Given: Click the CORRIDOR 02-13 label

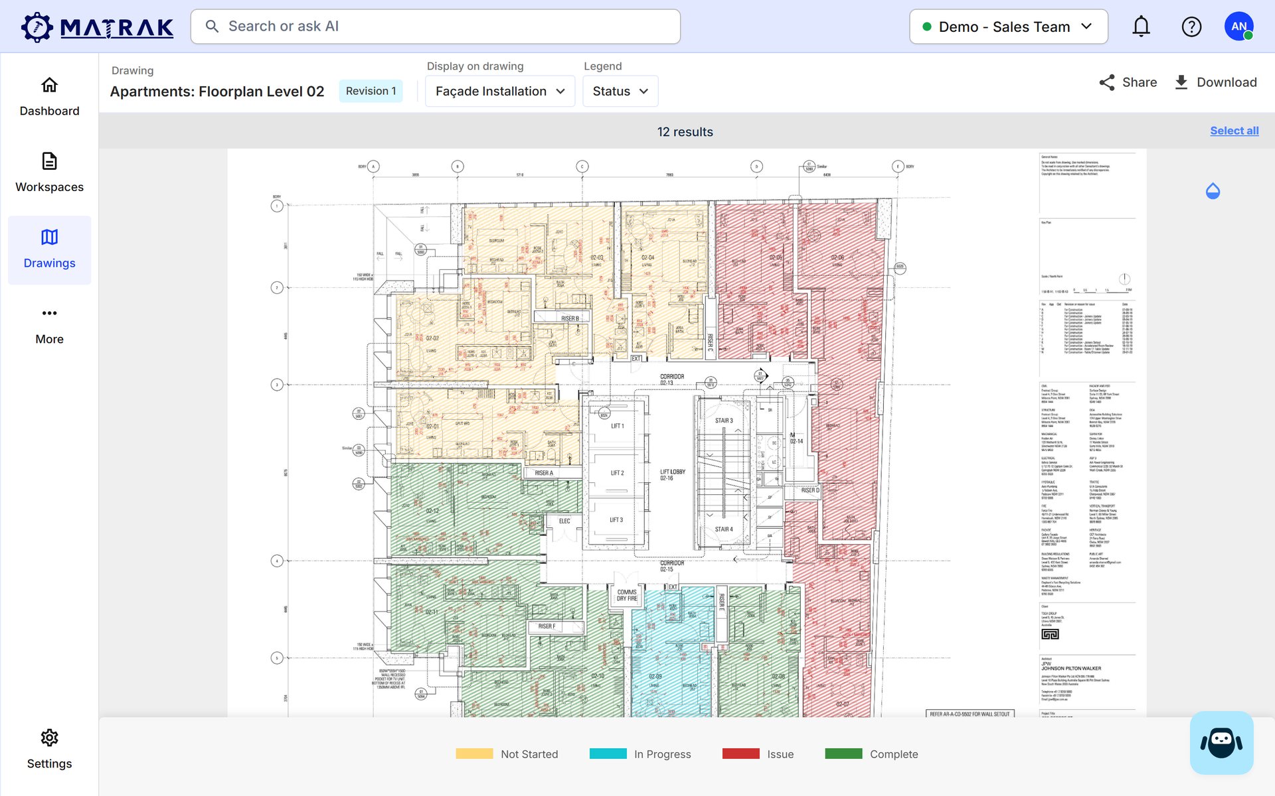Looking at the screenshot, I should (671, 379).
